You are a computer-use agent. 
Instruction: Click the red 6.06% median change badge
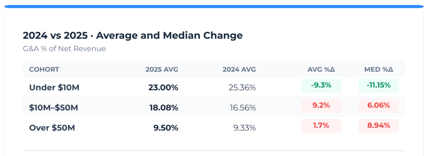tap(379, 106)
